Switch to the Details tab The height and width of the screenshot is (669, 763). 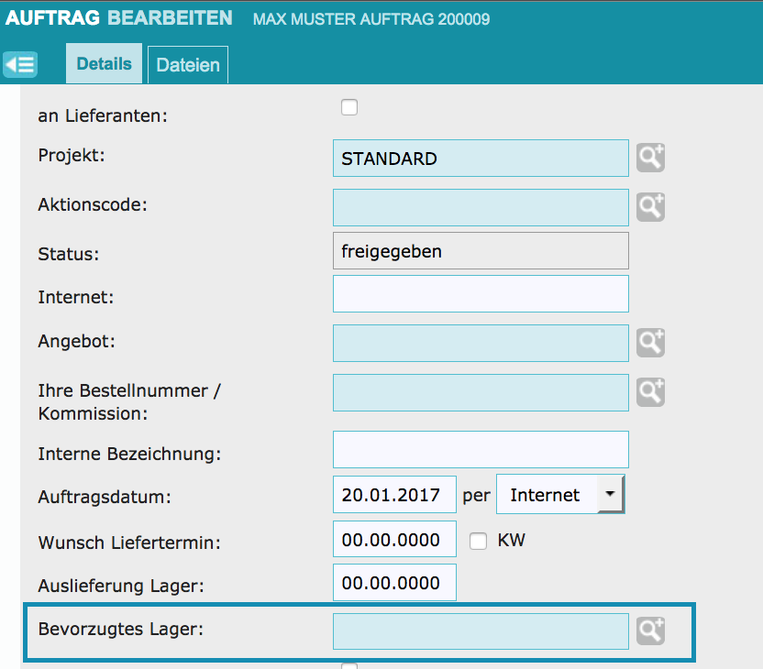click(x=104, y=64)
